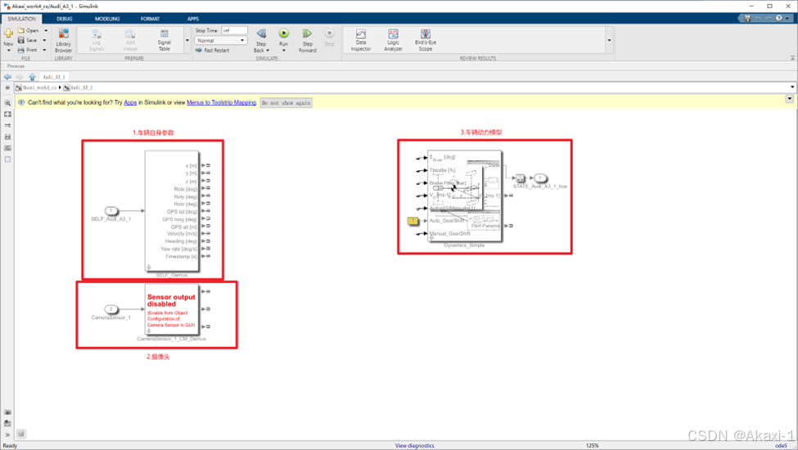Select the SELF_Audi_A3_1 input port

click(x=111, y=210)
